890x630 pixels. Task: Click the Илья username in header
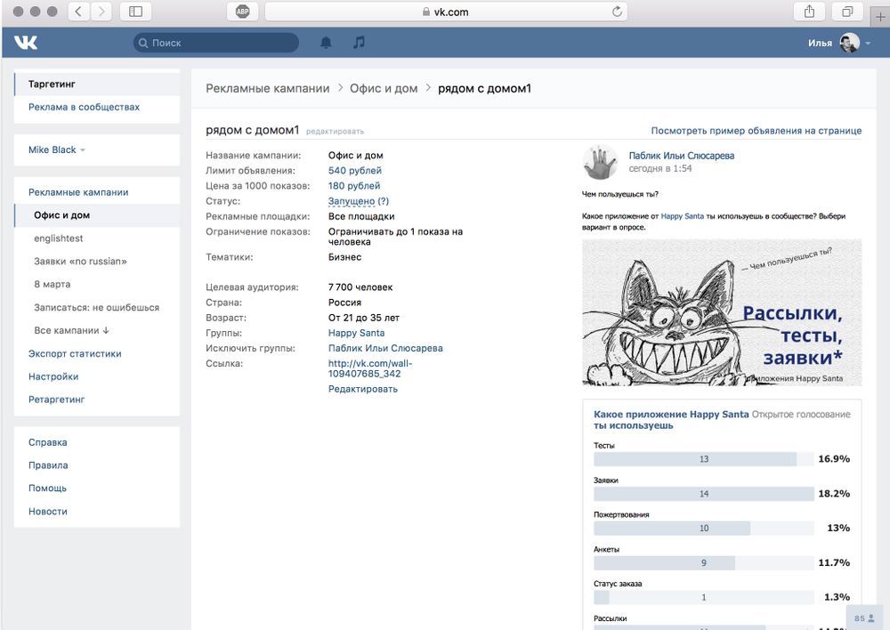[820, 43]
